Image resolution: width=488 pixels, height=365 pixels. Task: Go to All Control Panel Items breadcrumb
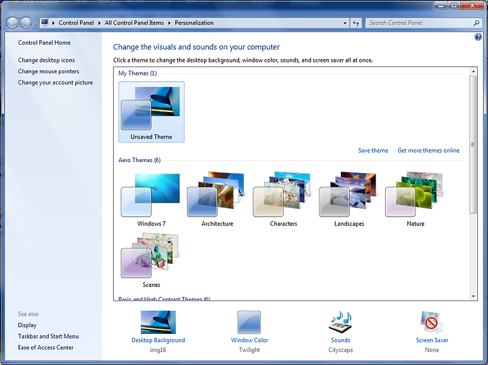pyautogui.click(x=134, y=23)
